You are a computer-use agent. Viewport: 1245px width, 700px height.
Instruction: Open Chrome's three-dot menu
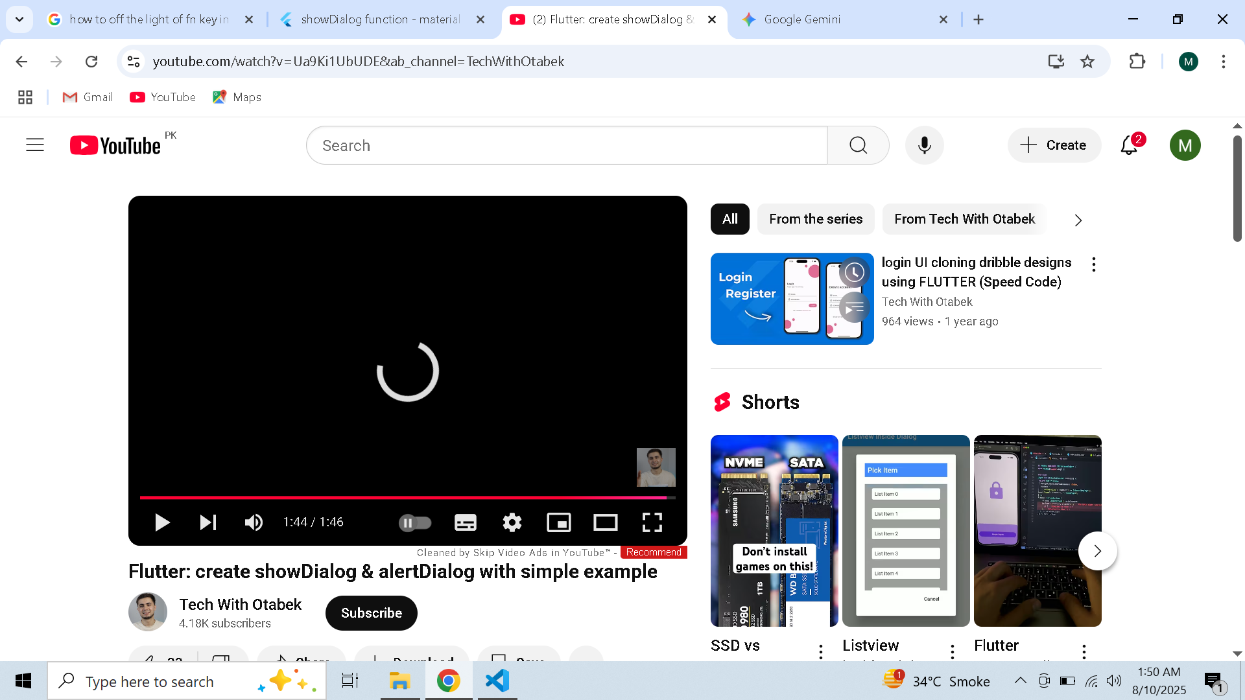click(1224, 62)
